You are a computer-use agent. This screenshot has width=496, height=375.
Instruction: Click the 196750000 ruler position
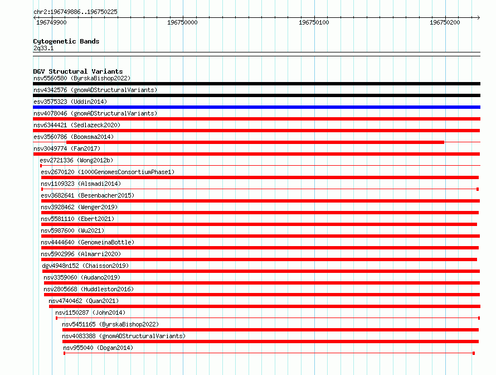[x=183, y=22]
